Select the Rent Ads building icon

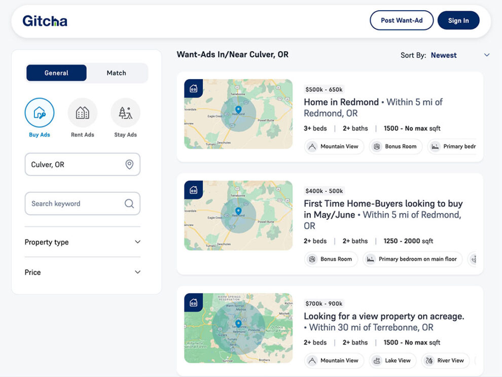(x=82, y=113)
